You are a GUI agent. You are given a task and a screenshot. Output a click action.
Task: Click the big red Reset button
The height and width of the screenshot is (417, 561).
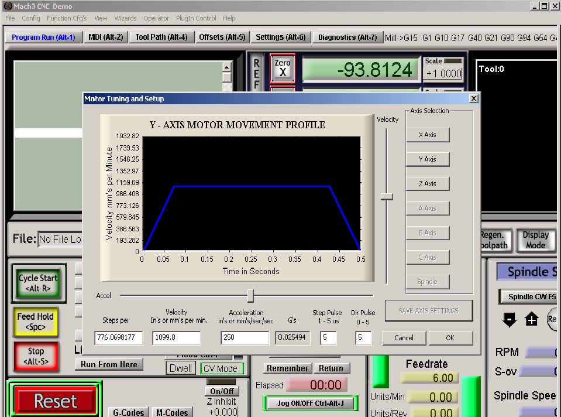(56, 401)
